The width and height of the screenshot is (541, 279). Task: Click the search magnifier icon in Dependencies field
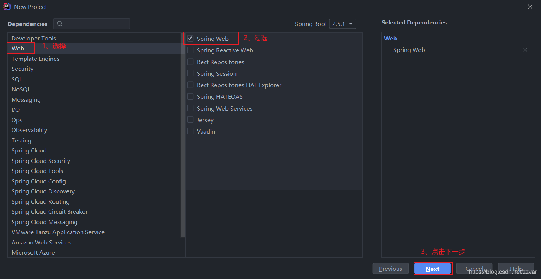[x=60, y=24]
